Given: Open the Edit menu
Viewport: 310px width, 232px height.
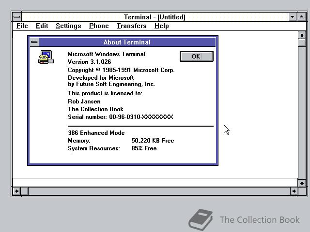Looking at the screenshot, I should click(42, 26).
